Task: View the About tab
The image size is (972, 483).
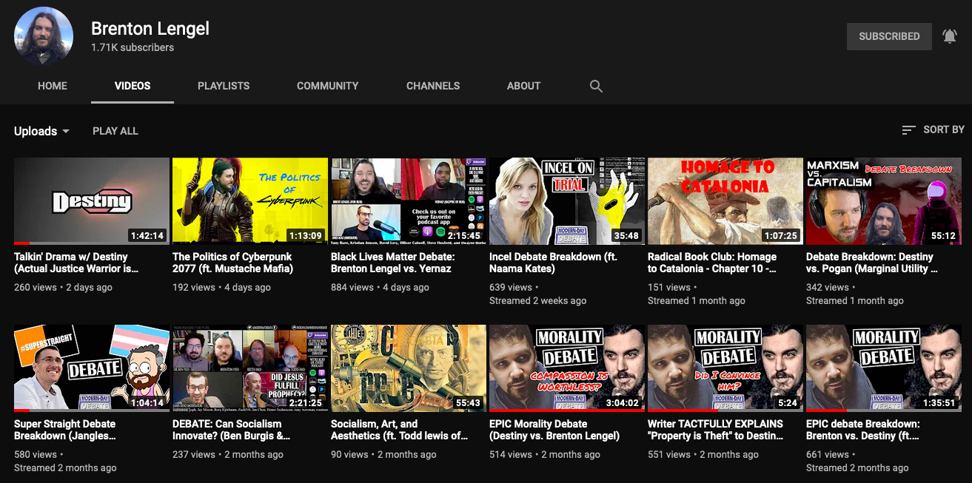Action: click(x=524, y=86)
